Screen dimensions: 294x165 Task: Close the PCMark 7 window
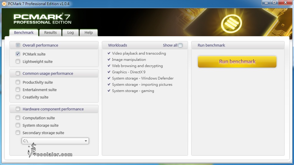click(285, 3)
